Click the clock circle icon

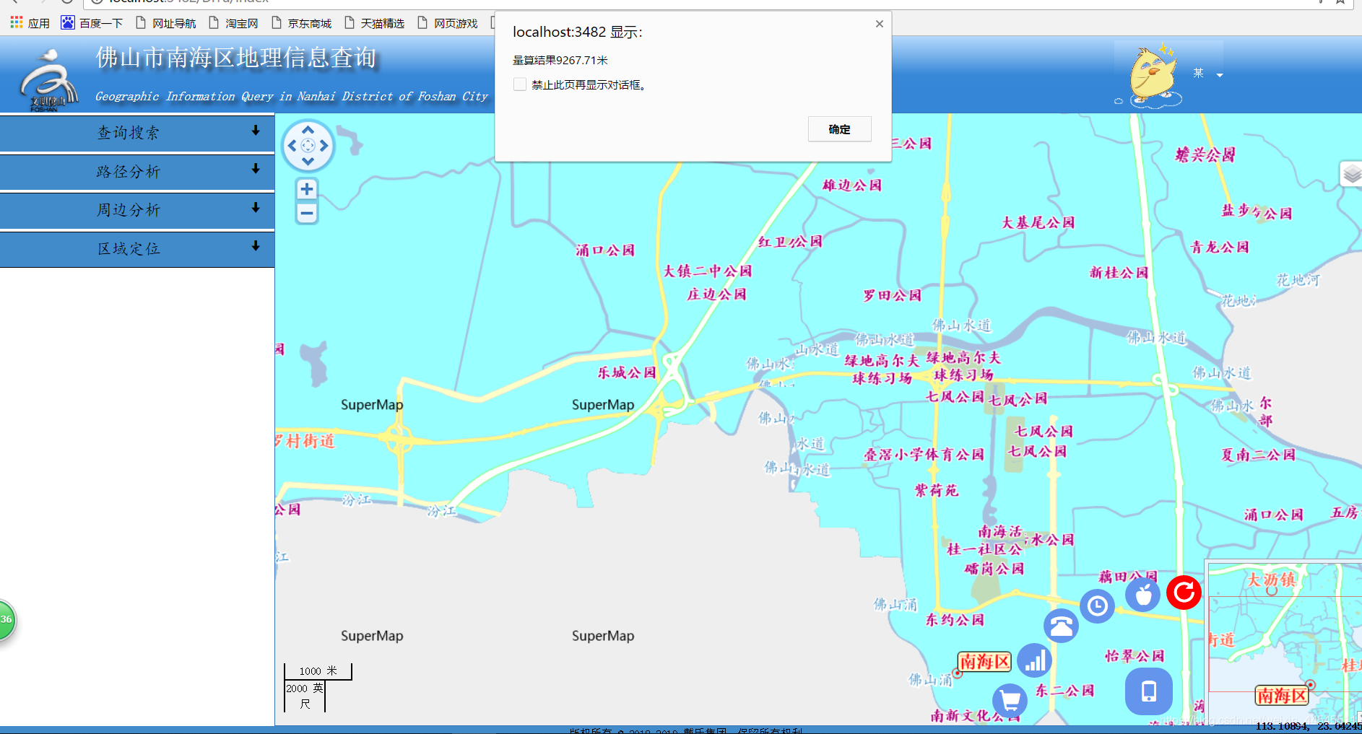pos(1098,606)
